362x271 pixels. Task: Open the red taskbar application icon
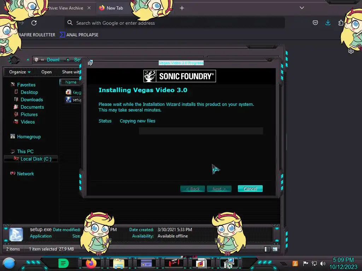pyautogui.click(x=174, y=263)
